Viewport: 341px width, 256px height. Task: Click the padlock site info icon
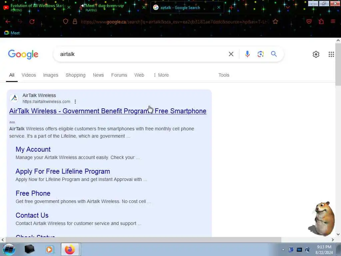pos(75,21)
